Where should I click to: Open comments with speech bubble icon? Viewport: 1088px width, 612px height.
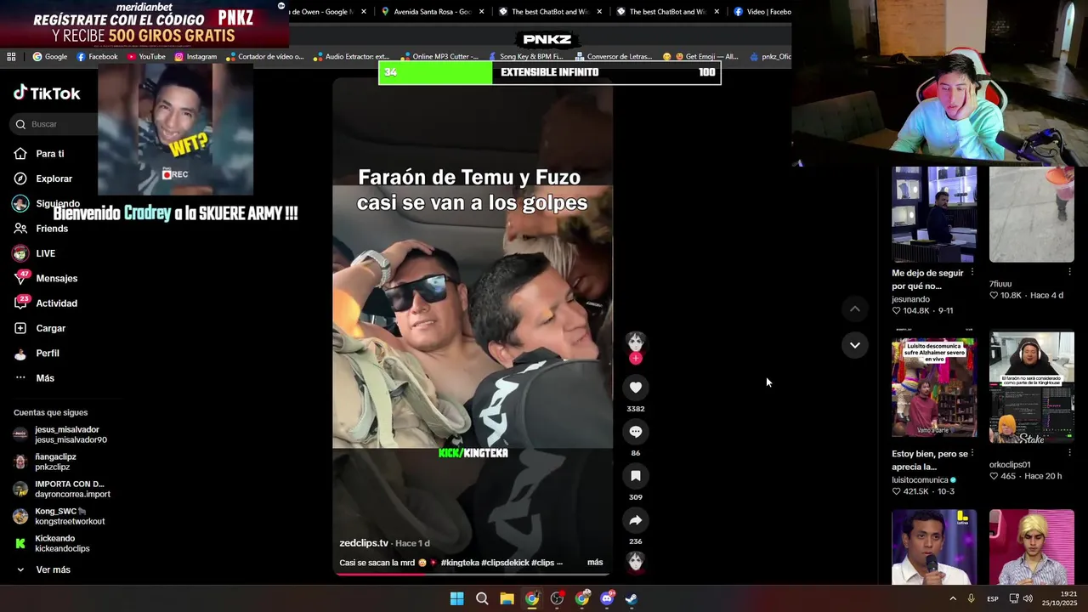[x=635, y=432]
